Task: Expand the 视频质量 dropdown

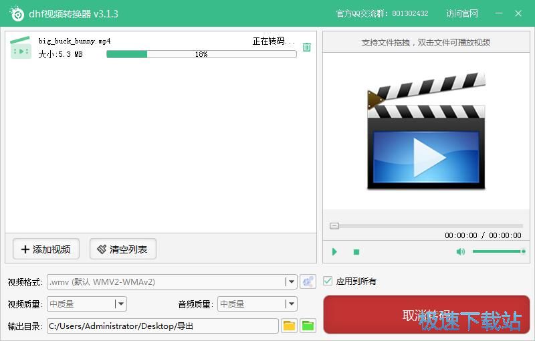Action: [x=121, y=304]
